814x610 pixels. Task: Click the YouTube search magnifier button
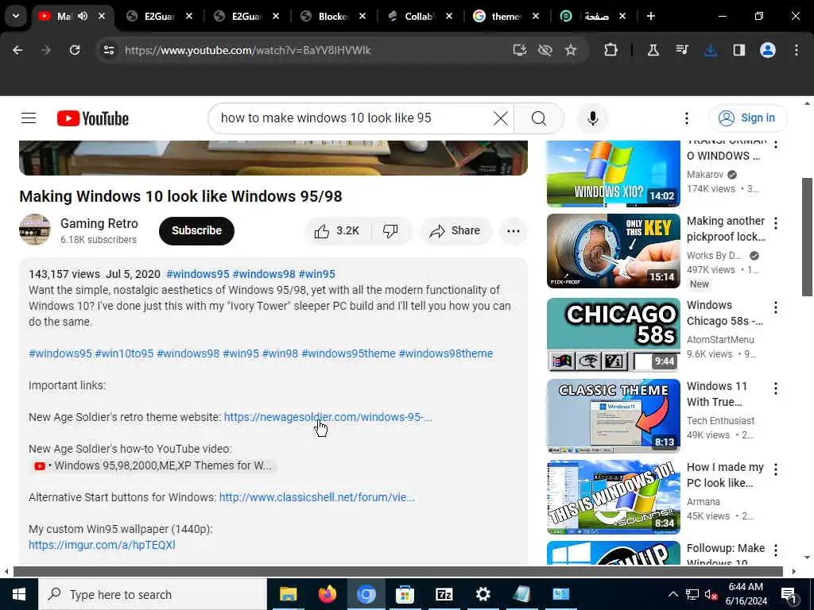pyautogui.click(x=539, y=118)
